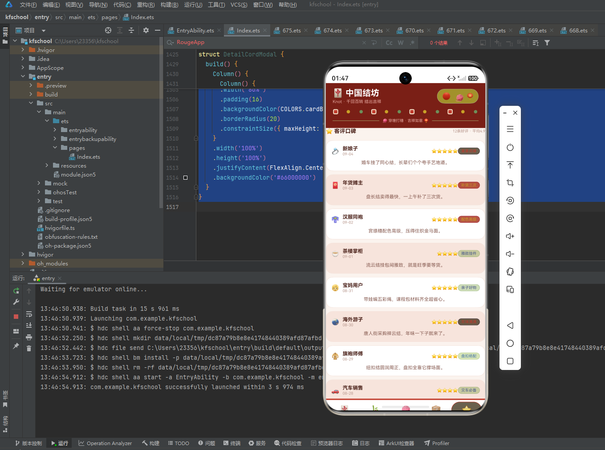The image size is (605, 450).
Task: Expand the entryability folder
Action: 55,130
